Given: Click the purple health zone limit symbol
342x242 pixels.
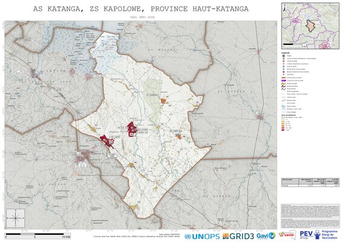Looking at the screenshot, I should pos(283,80).
